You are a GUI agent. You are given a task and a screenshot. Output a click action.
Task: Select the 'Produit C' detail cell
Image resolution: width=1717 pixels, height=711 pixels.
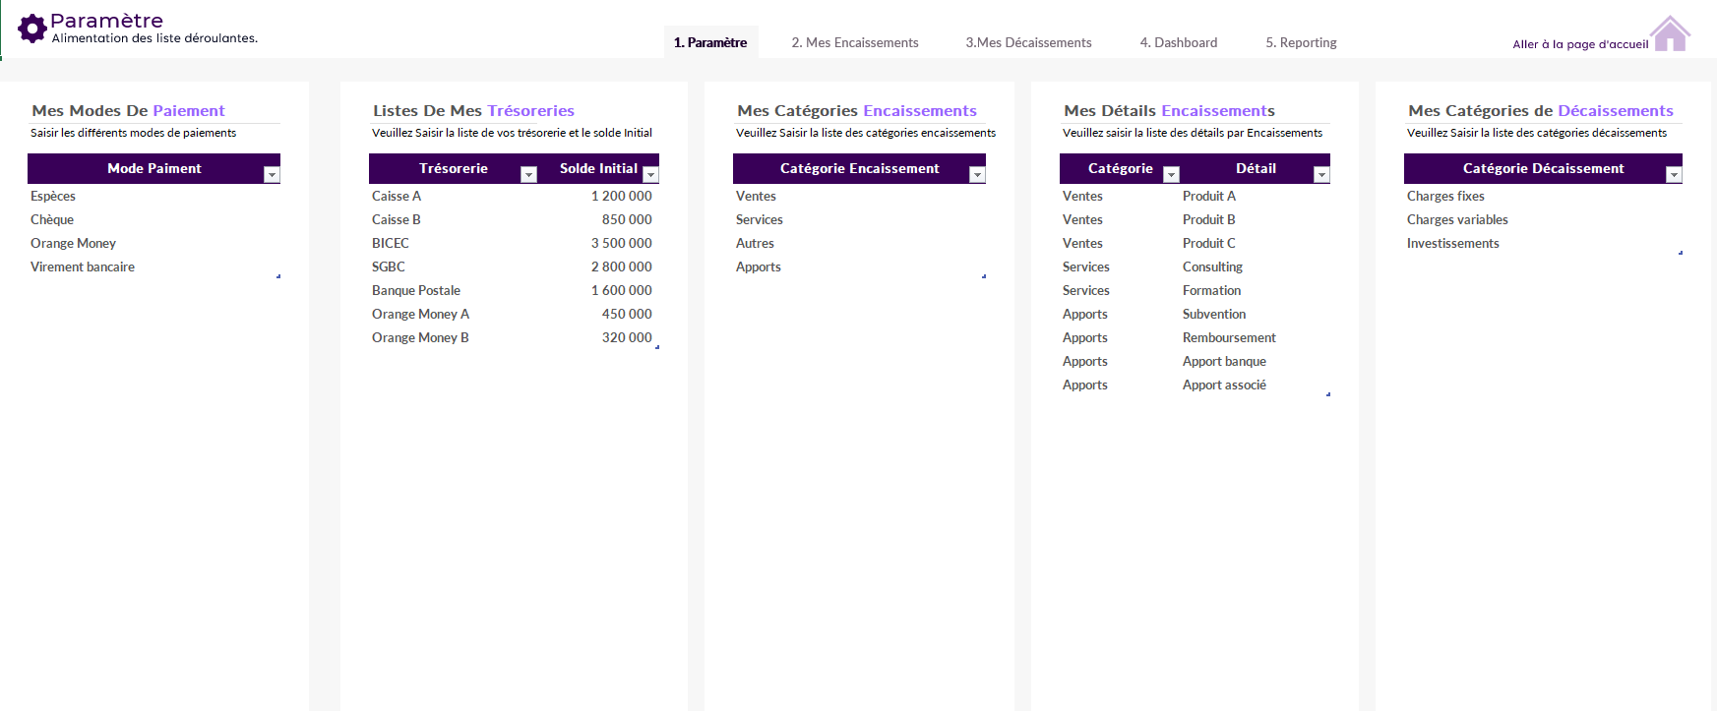point(1255,243)
